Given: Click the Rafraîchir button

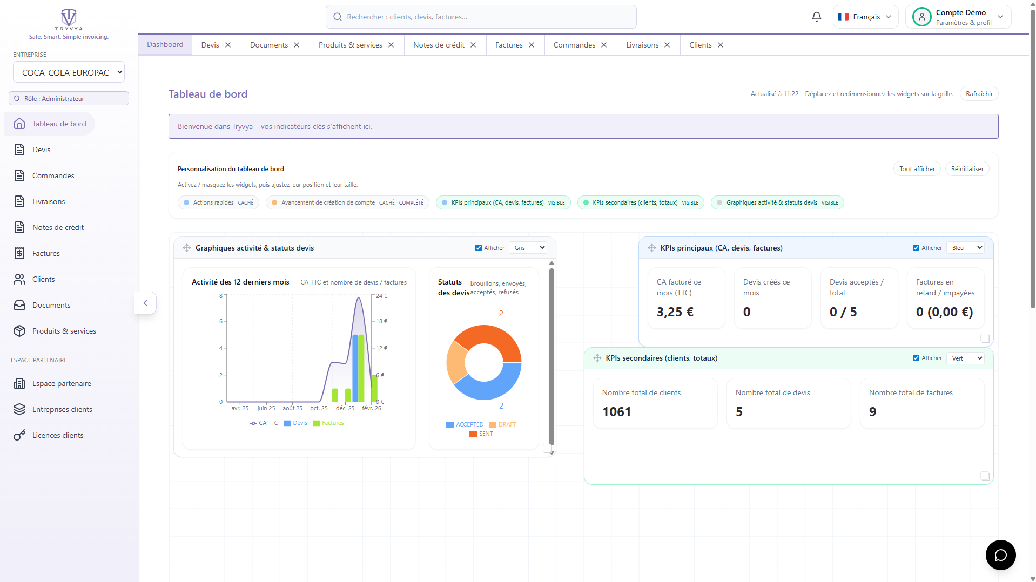Looking at the screenshot, I should pos(979,94).
